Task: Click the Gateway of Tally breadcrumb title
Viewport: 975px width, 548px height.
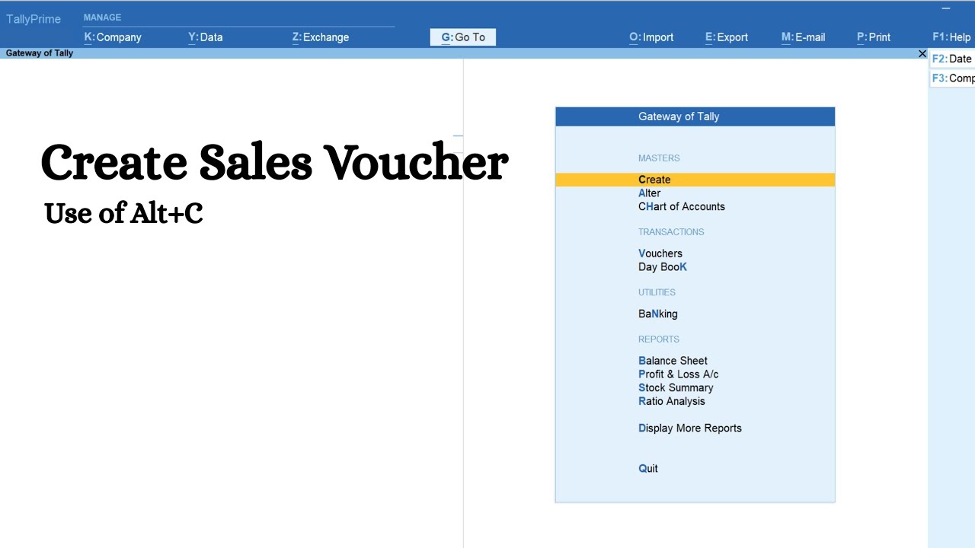Action: [40, 53]
